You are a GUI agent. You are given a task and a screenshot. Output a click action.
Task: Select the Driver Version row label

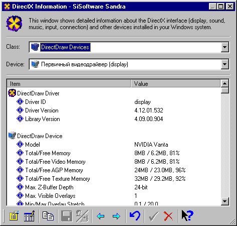[x=42, y=110]
